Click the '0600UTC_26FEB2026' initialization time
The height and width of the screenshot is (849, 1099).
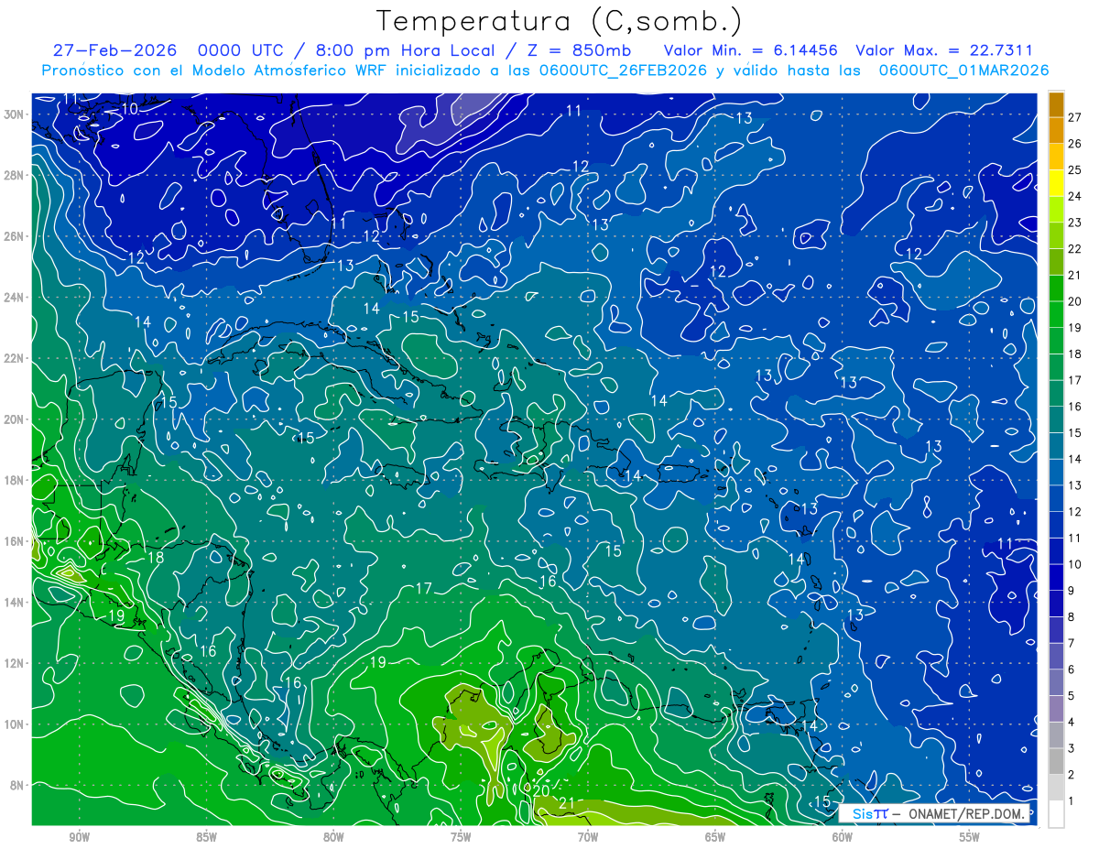point(622,71)
